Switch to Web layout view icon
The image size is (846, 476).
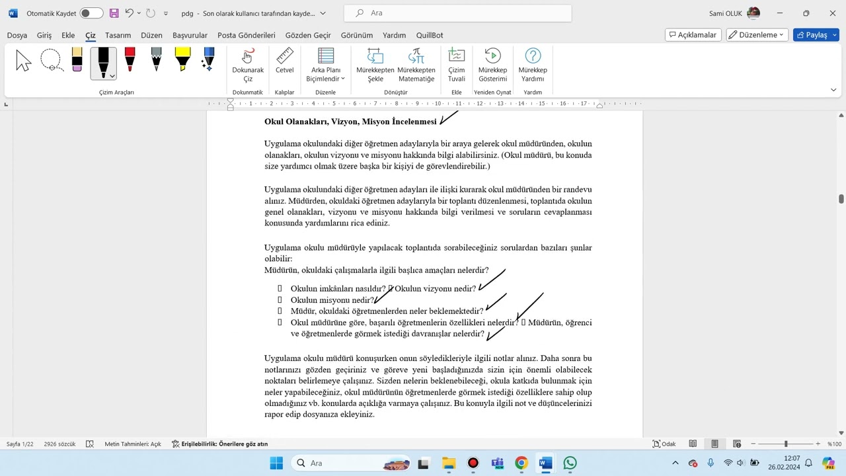(x=737, y=444)
